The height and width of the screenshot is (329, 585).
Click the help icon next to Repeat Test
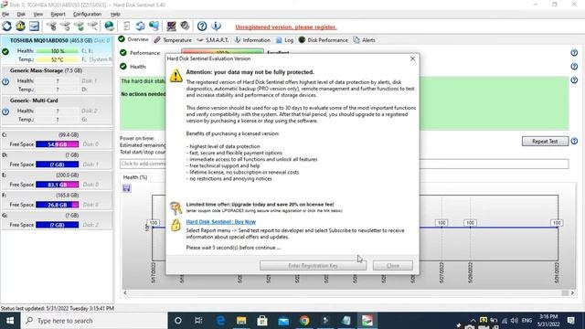(x=574, y=141)
